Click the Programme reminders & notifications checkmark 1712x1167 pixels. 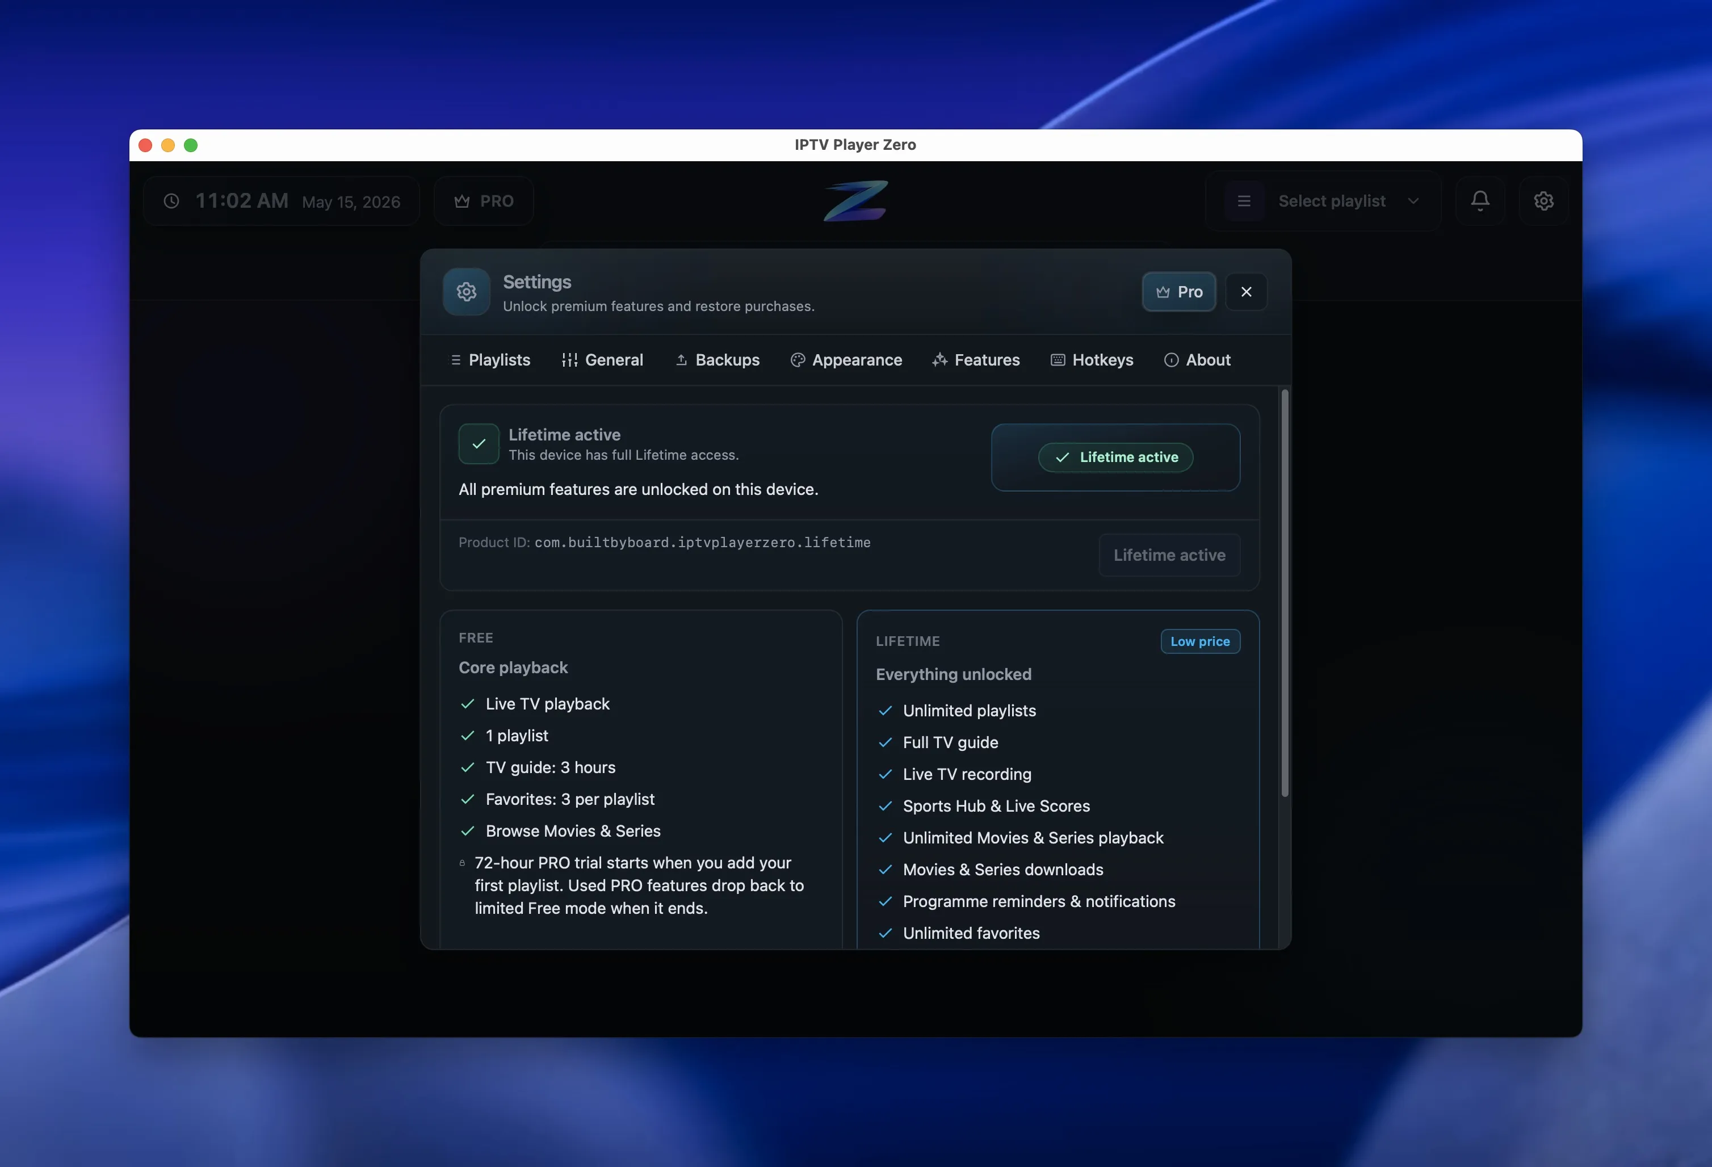click(886, 901)
